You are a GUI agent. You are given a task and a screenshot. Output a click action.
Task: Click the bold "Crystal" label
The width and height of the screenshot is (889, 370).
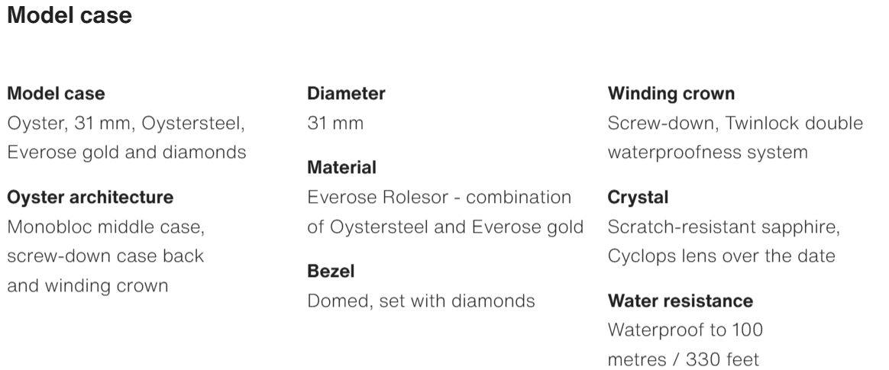pos(638,198)
